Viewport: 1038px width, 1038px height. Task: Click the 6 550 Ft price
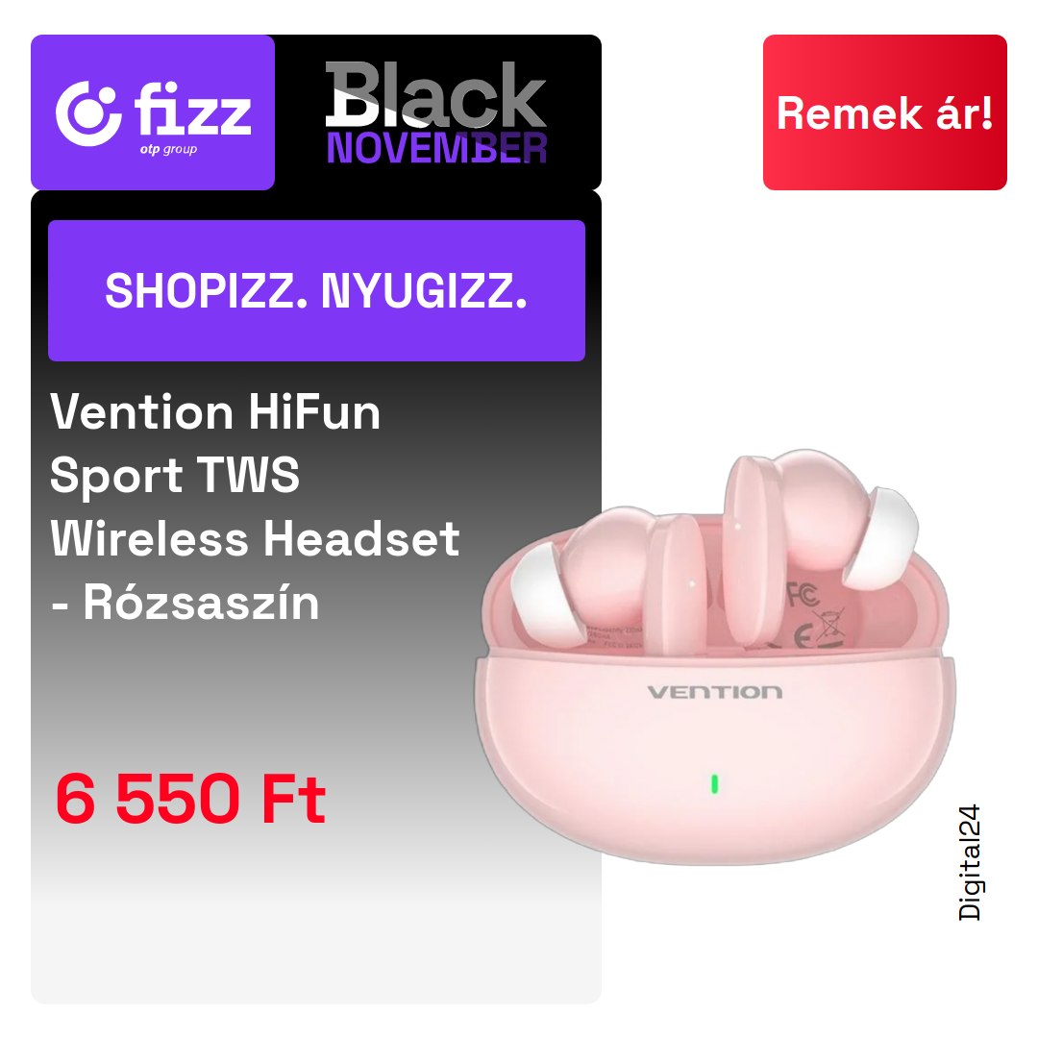(x=190, y=799)
